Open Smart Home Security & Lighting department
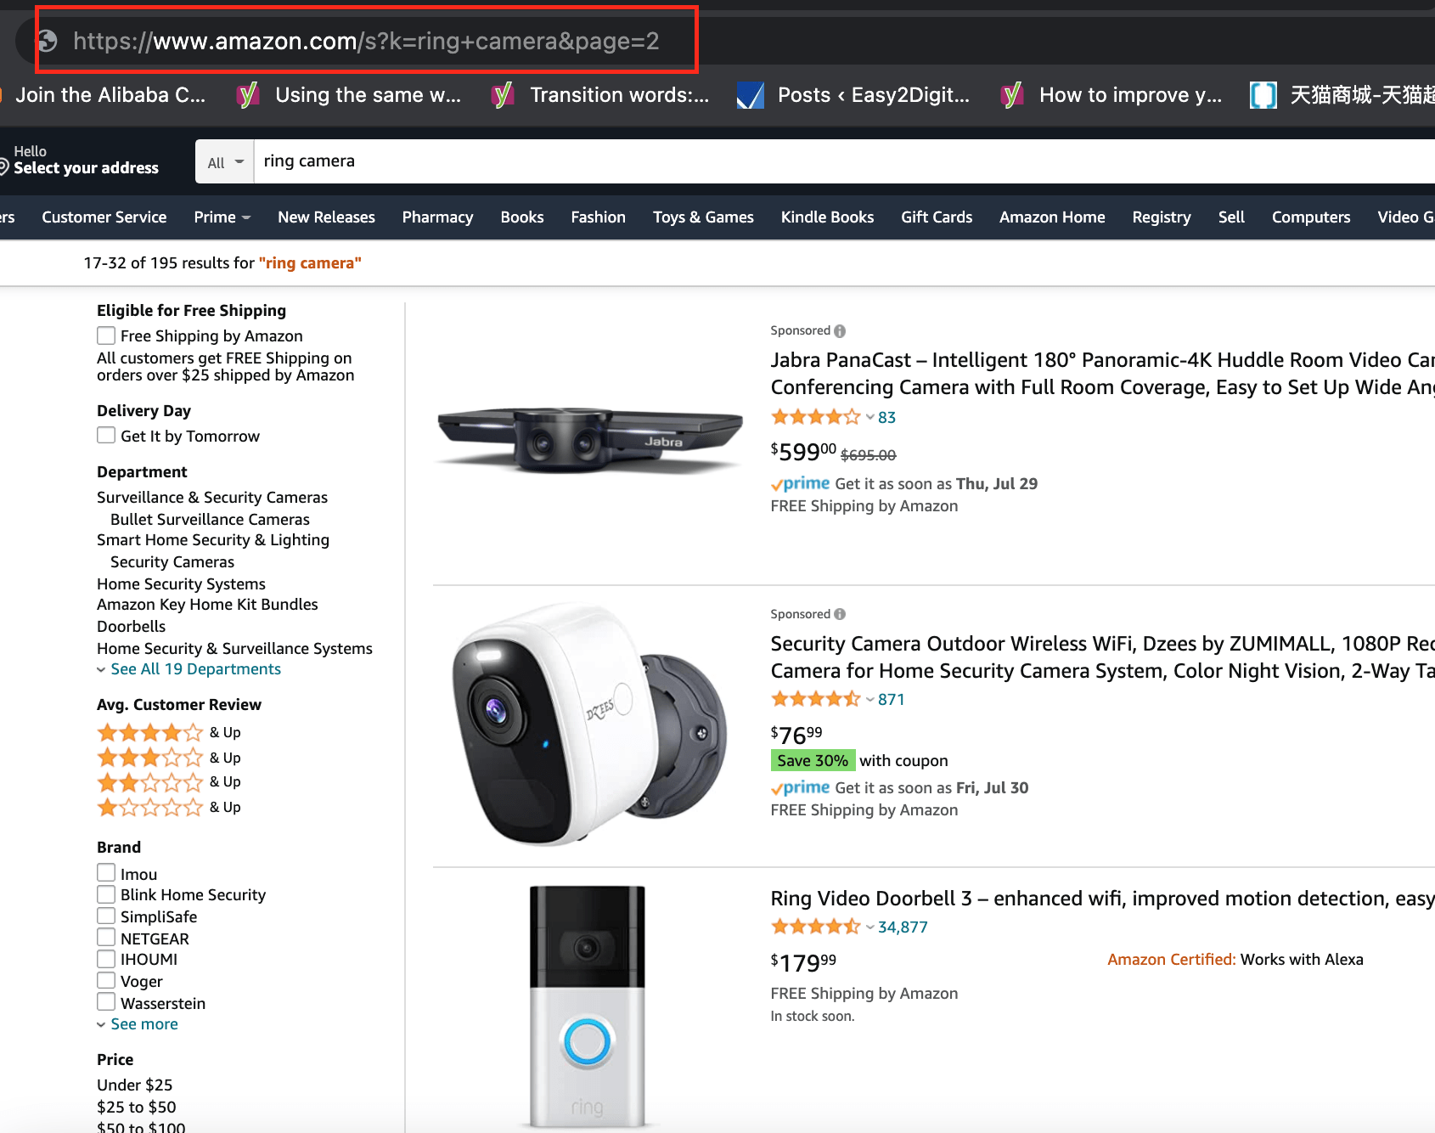This screenshot has width=1435, height=1133. click(213, 540)
